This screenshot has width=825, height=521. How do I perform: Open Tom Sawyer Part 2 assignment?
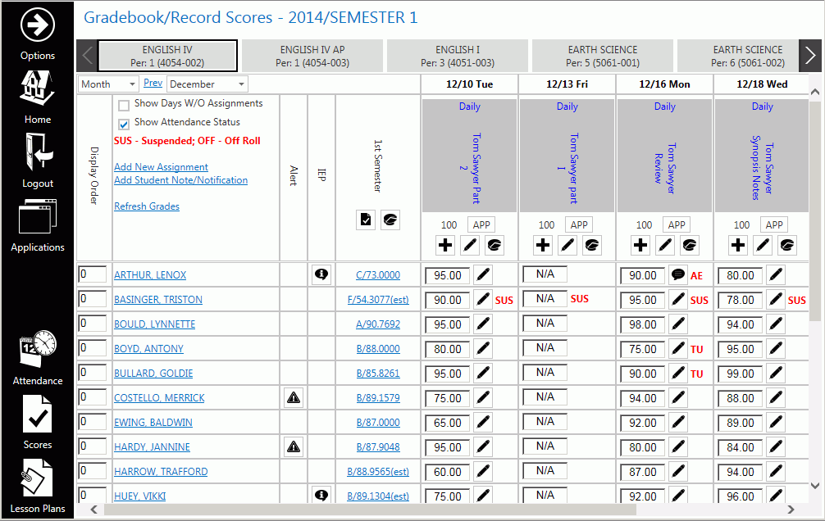click(x=470, y=168)
